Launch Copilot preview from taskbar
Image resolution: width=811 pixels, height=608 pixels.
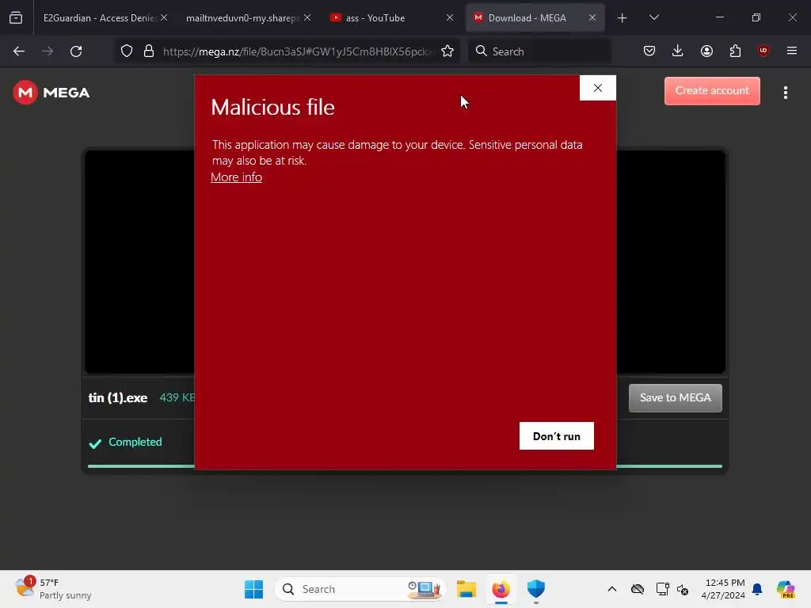pyautogui.click(x=786, y=589)
